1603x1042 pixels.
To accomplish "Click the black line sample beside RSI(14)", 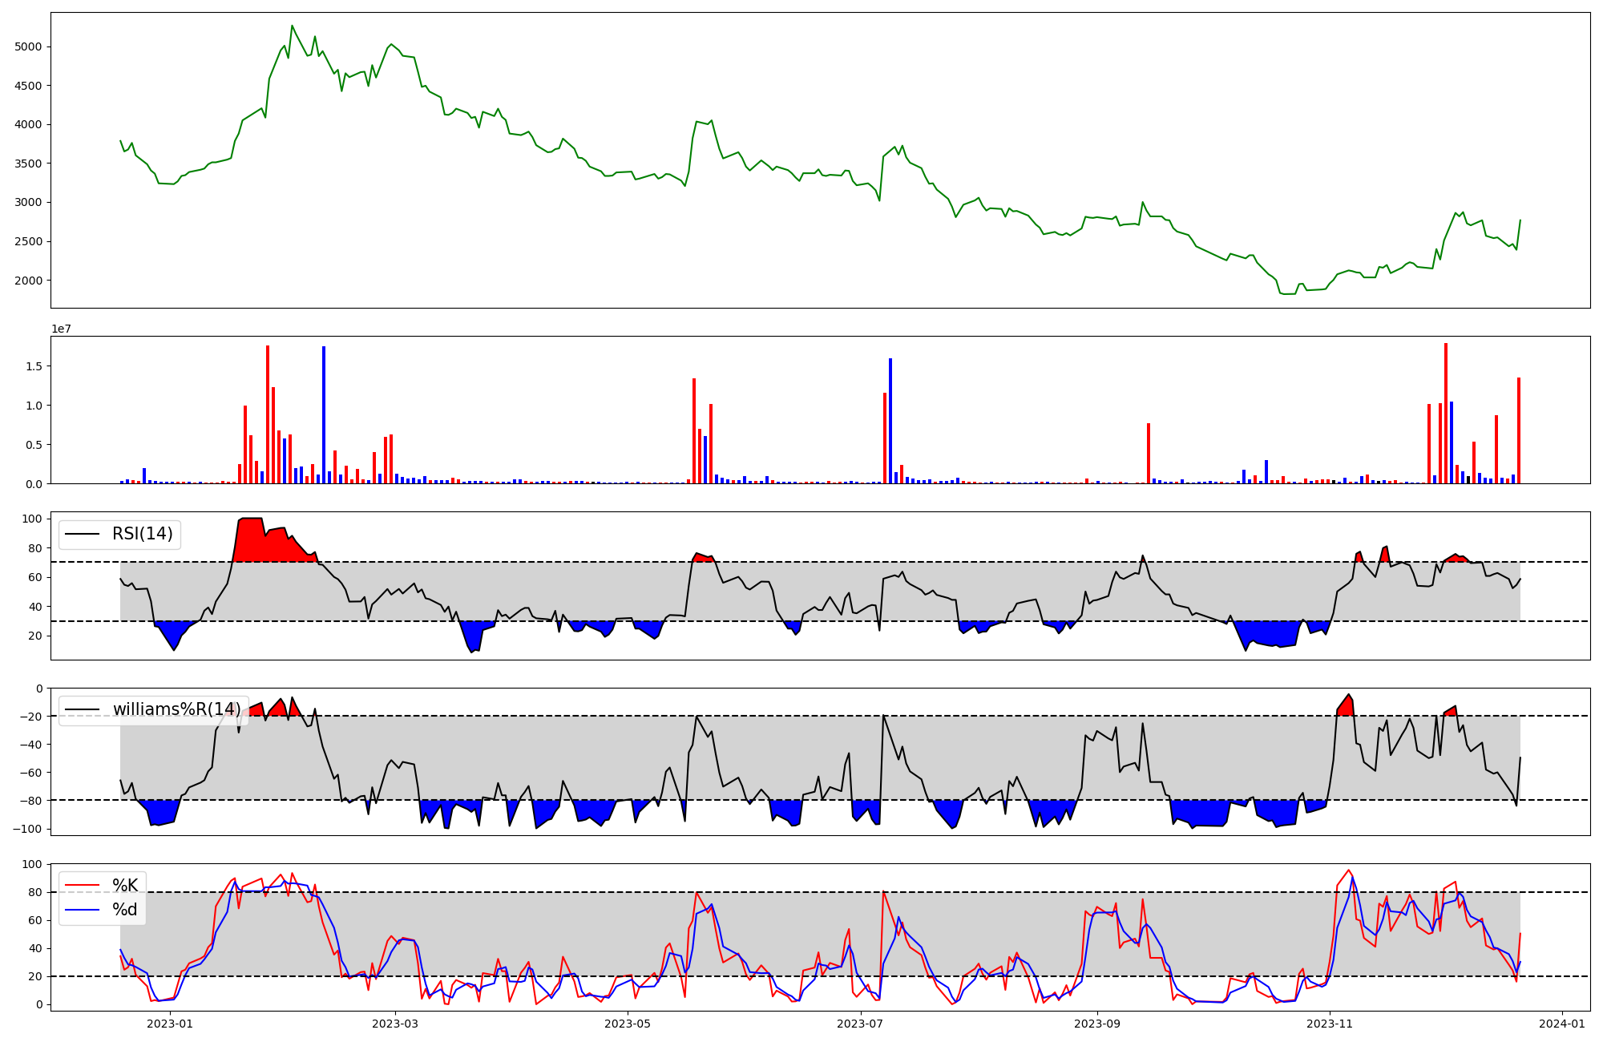I will point(82,535).
